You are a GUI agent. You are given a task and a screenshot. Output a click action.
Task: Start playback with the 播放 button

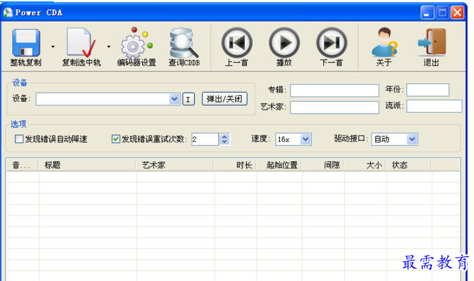(284, 43)
